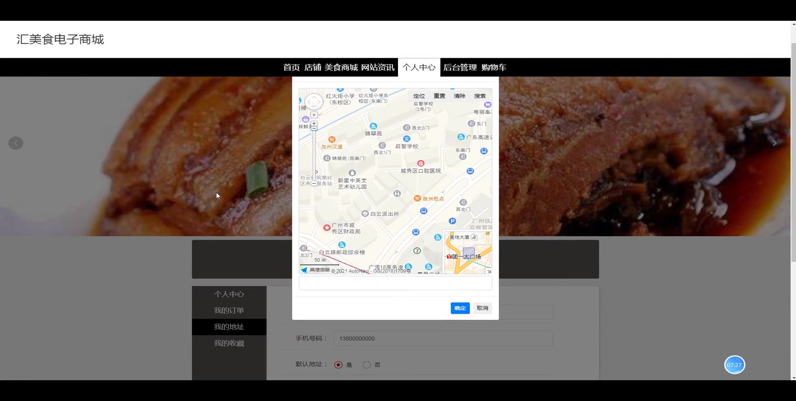This screenshot has height=401, width=796.
Task: Click the 锦翠苑 building icon on the map
Action: click(x=373, y=126)
